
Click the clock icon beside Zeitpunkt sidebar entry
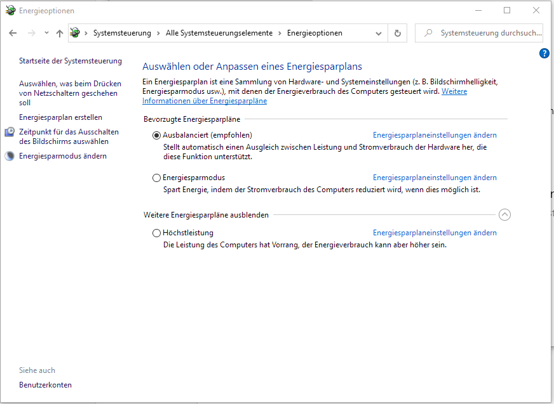point(9,131)
